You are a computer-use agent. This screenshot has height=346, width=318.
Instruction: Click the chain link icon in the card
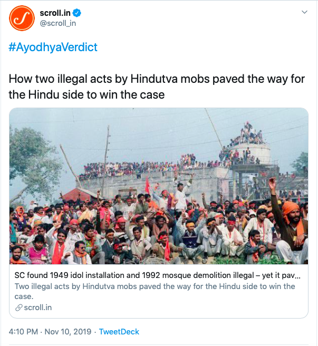(19, 307)
